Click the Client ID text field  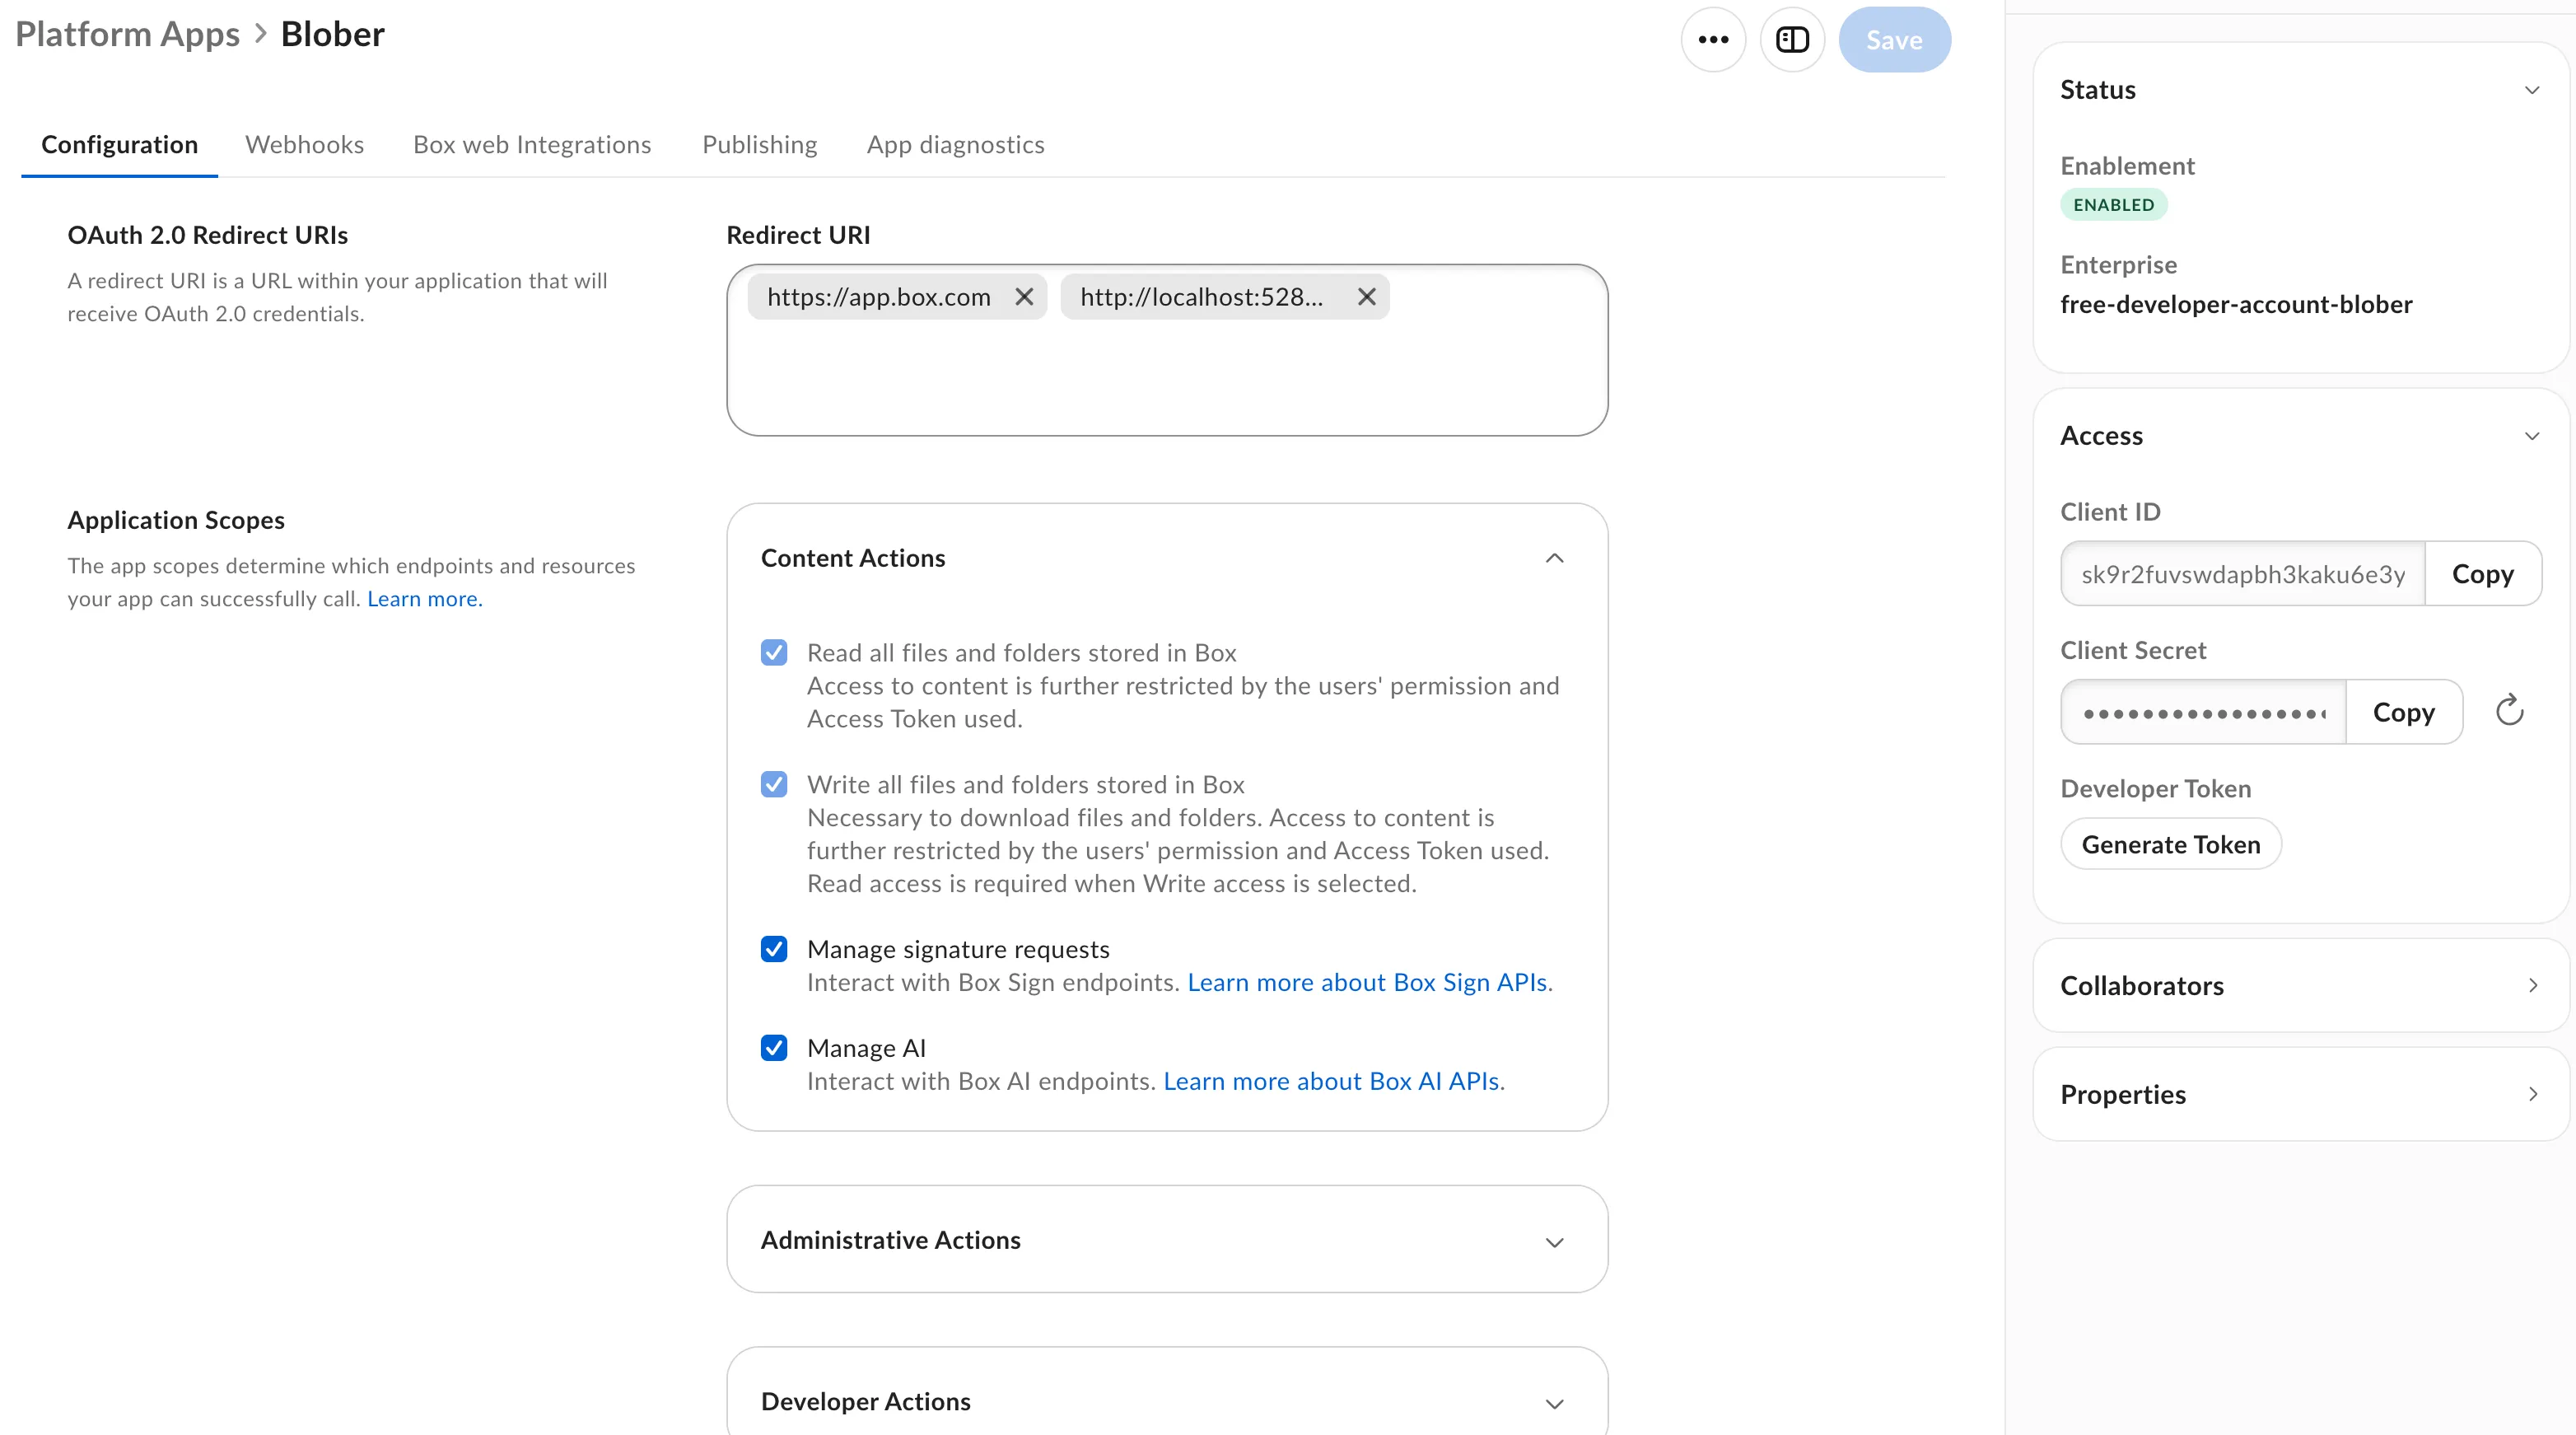tap(2243, 574)
